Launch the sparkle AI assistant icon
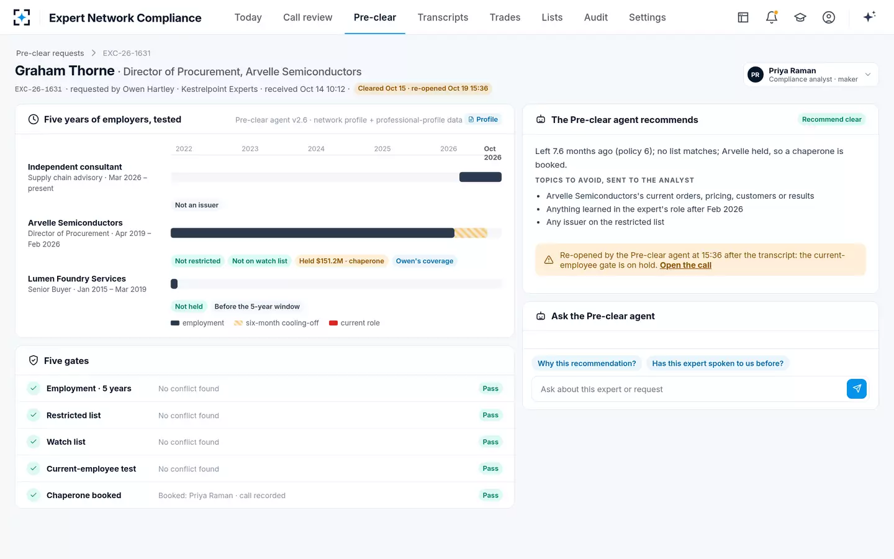 coord(869,17)
